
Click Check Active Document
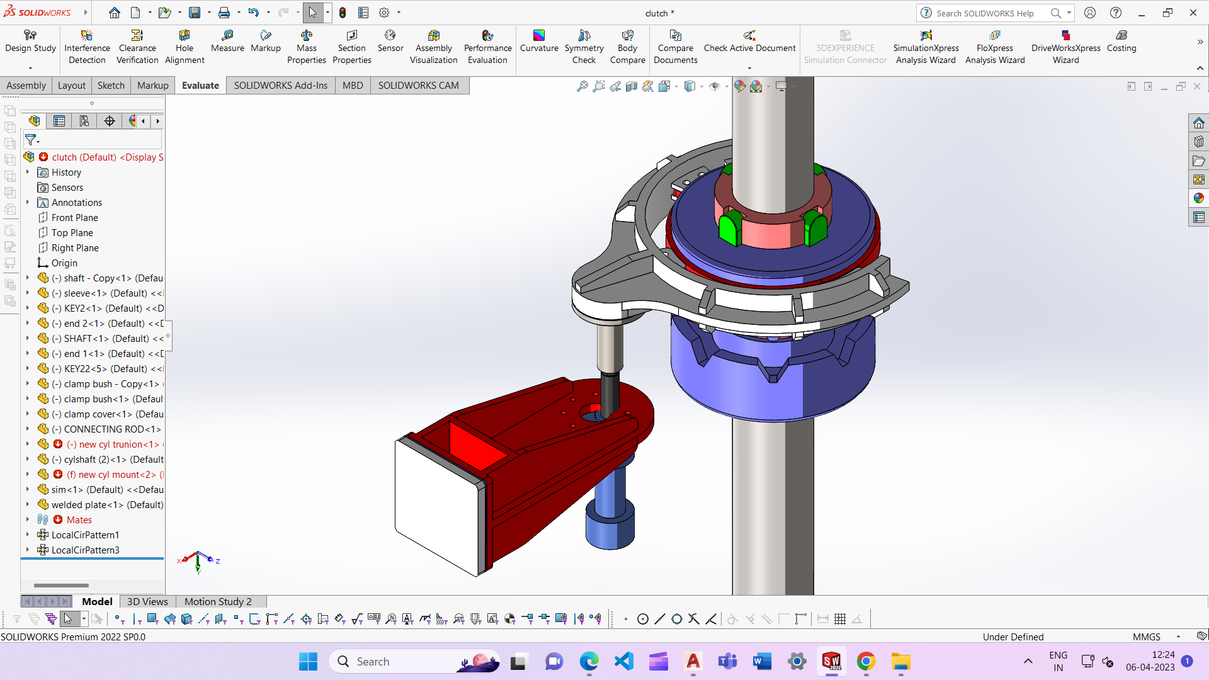[749, 42]
